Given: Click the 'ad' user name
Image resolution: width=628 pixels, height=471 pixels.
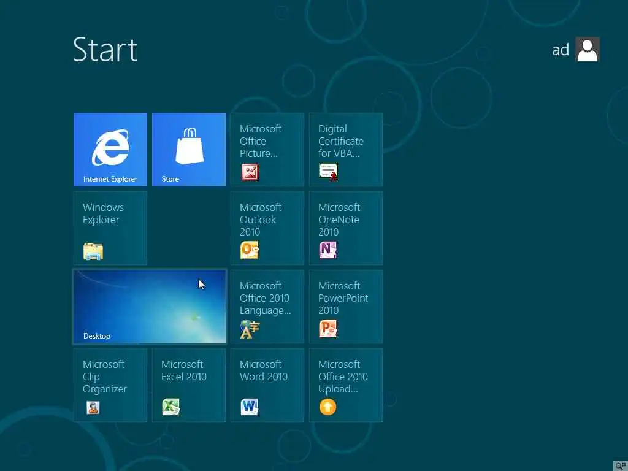Looking at the screenshot, I should click(561, 50).
